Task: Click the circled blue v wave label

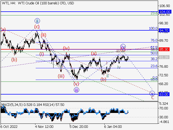Action: [x=152, y=94]
